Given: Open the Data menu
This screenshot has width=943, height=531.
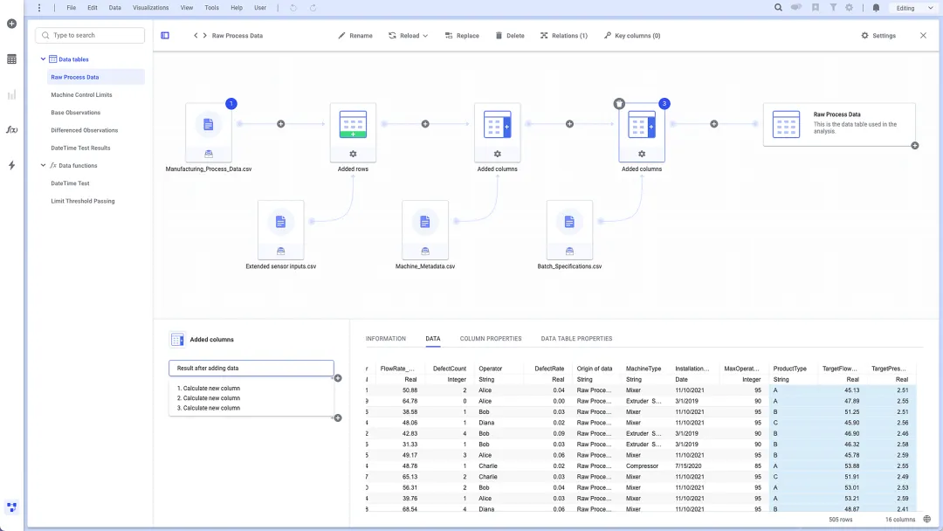Looking at the screenshot, I should [x=115, y=8].
